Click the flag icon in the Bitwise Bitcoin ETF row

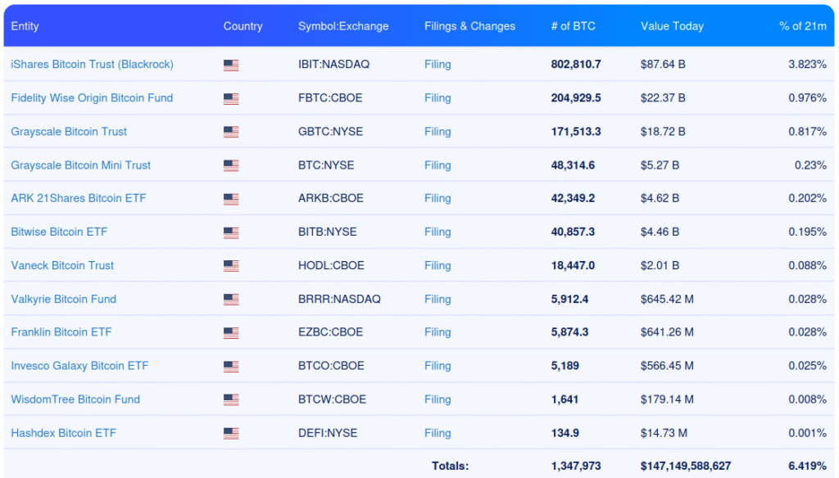click(x=231, y=232)
